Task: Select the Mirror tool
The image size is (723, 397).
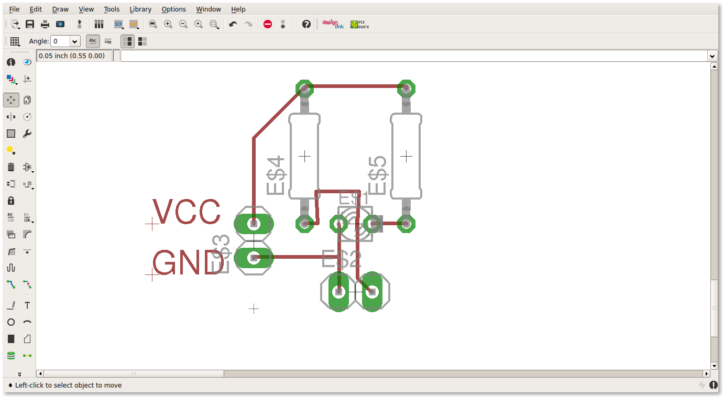Action: coord(11,117)
